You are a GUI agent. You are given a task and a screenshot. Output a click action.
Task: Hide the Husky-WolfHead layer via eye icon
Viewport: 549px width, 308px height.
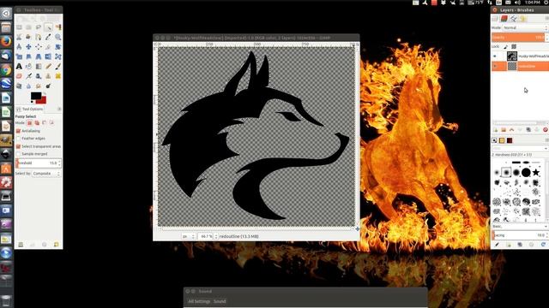coord(495,56)
